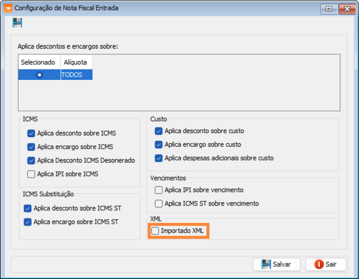Click the TODOS alíquota cell
This screenshot has height=279, width=359.
(76, 74)
